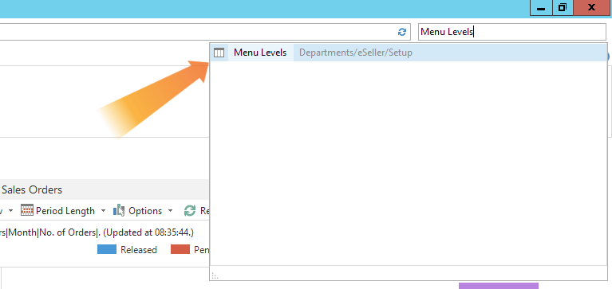Image resolution: width=612 pixels, height=289 pixels.
Task: Expand the Options dropdown arrow
Action: click(171, 211)
